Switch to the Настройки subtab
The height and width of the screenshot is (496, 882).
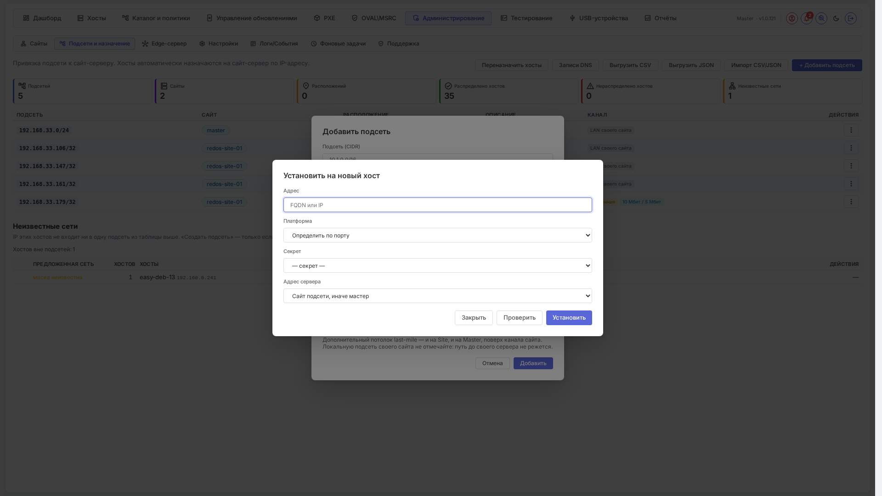tap(219, 44)
